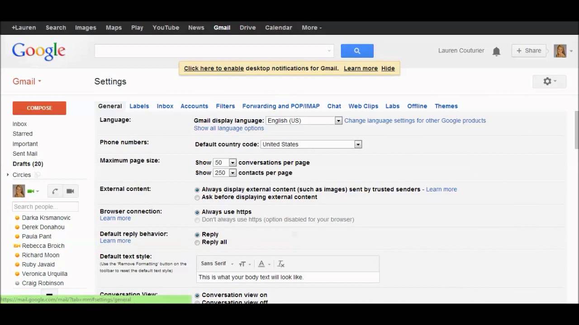Click 'Click here to enable' notifications link
579x325 pixels.
coord(214,69)
